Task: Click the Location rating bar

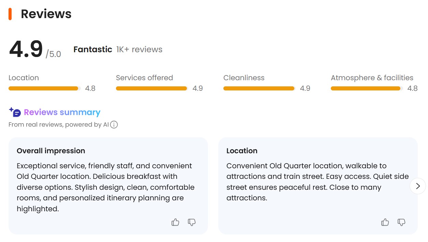Action: 44,88
